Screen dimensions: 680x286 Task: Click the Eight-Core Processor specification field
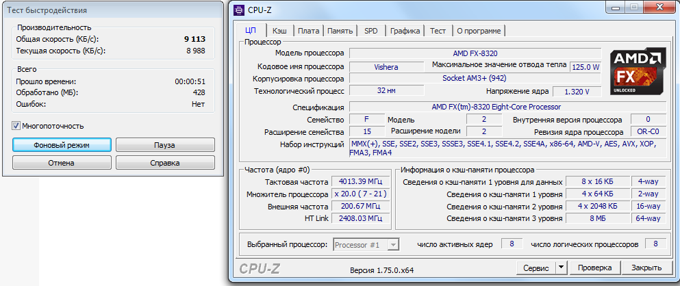click(x=508, y=107)
